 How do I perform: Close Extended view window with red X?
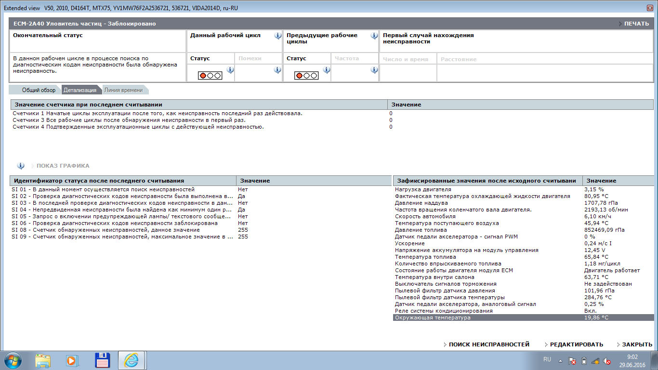tap(650, 8)
